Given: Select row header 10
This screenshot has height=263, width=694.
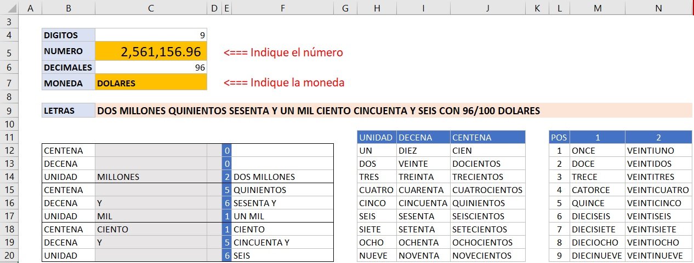Looking at the screenshot, I should 9,124.
